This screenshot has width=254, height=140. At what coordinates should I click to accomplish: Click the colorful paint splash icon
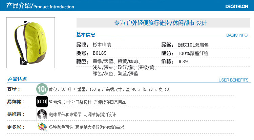42,127
